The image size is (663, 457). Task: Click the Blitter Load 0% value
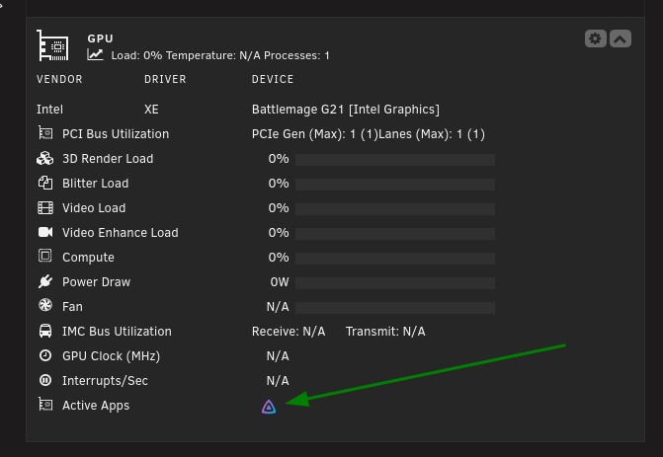[279, 184]
